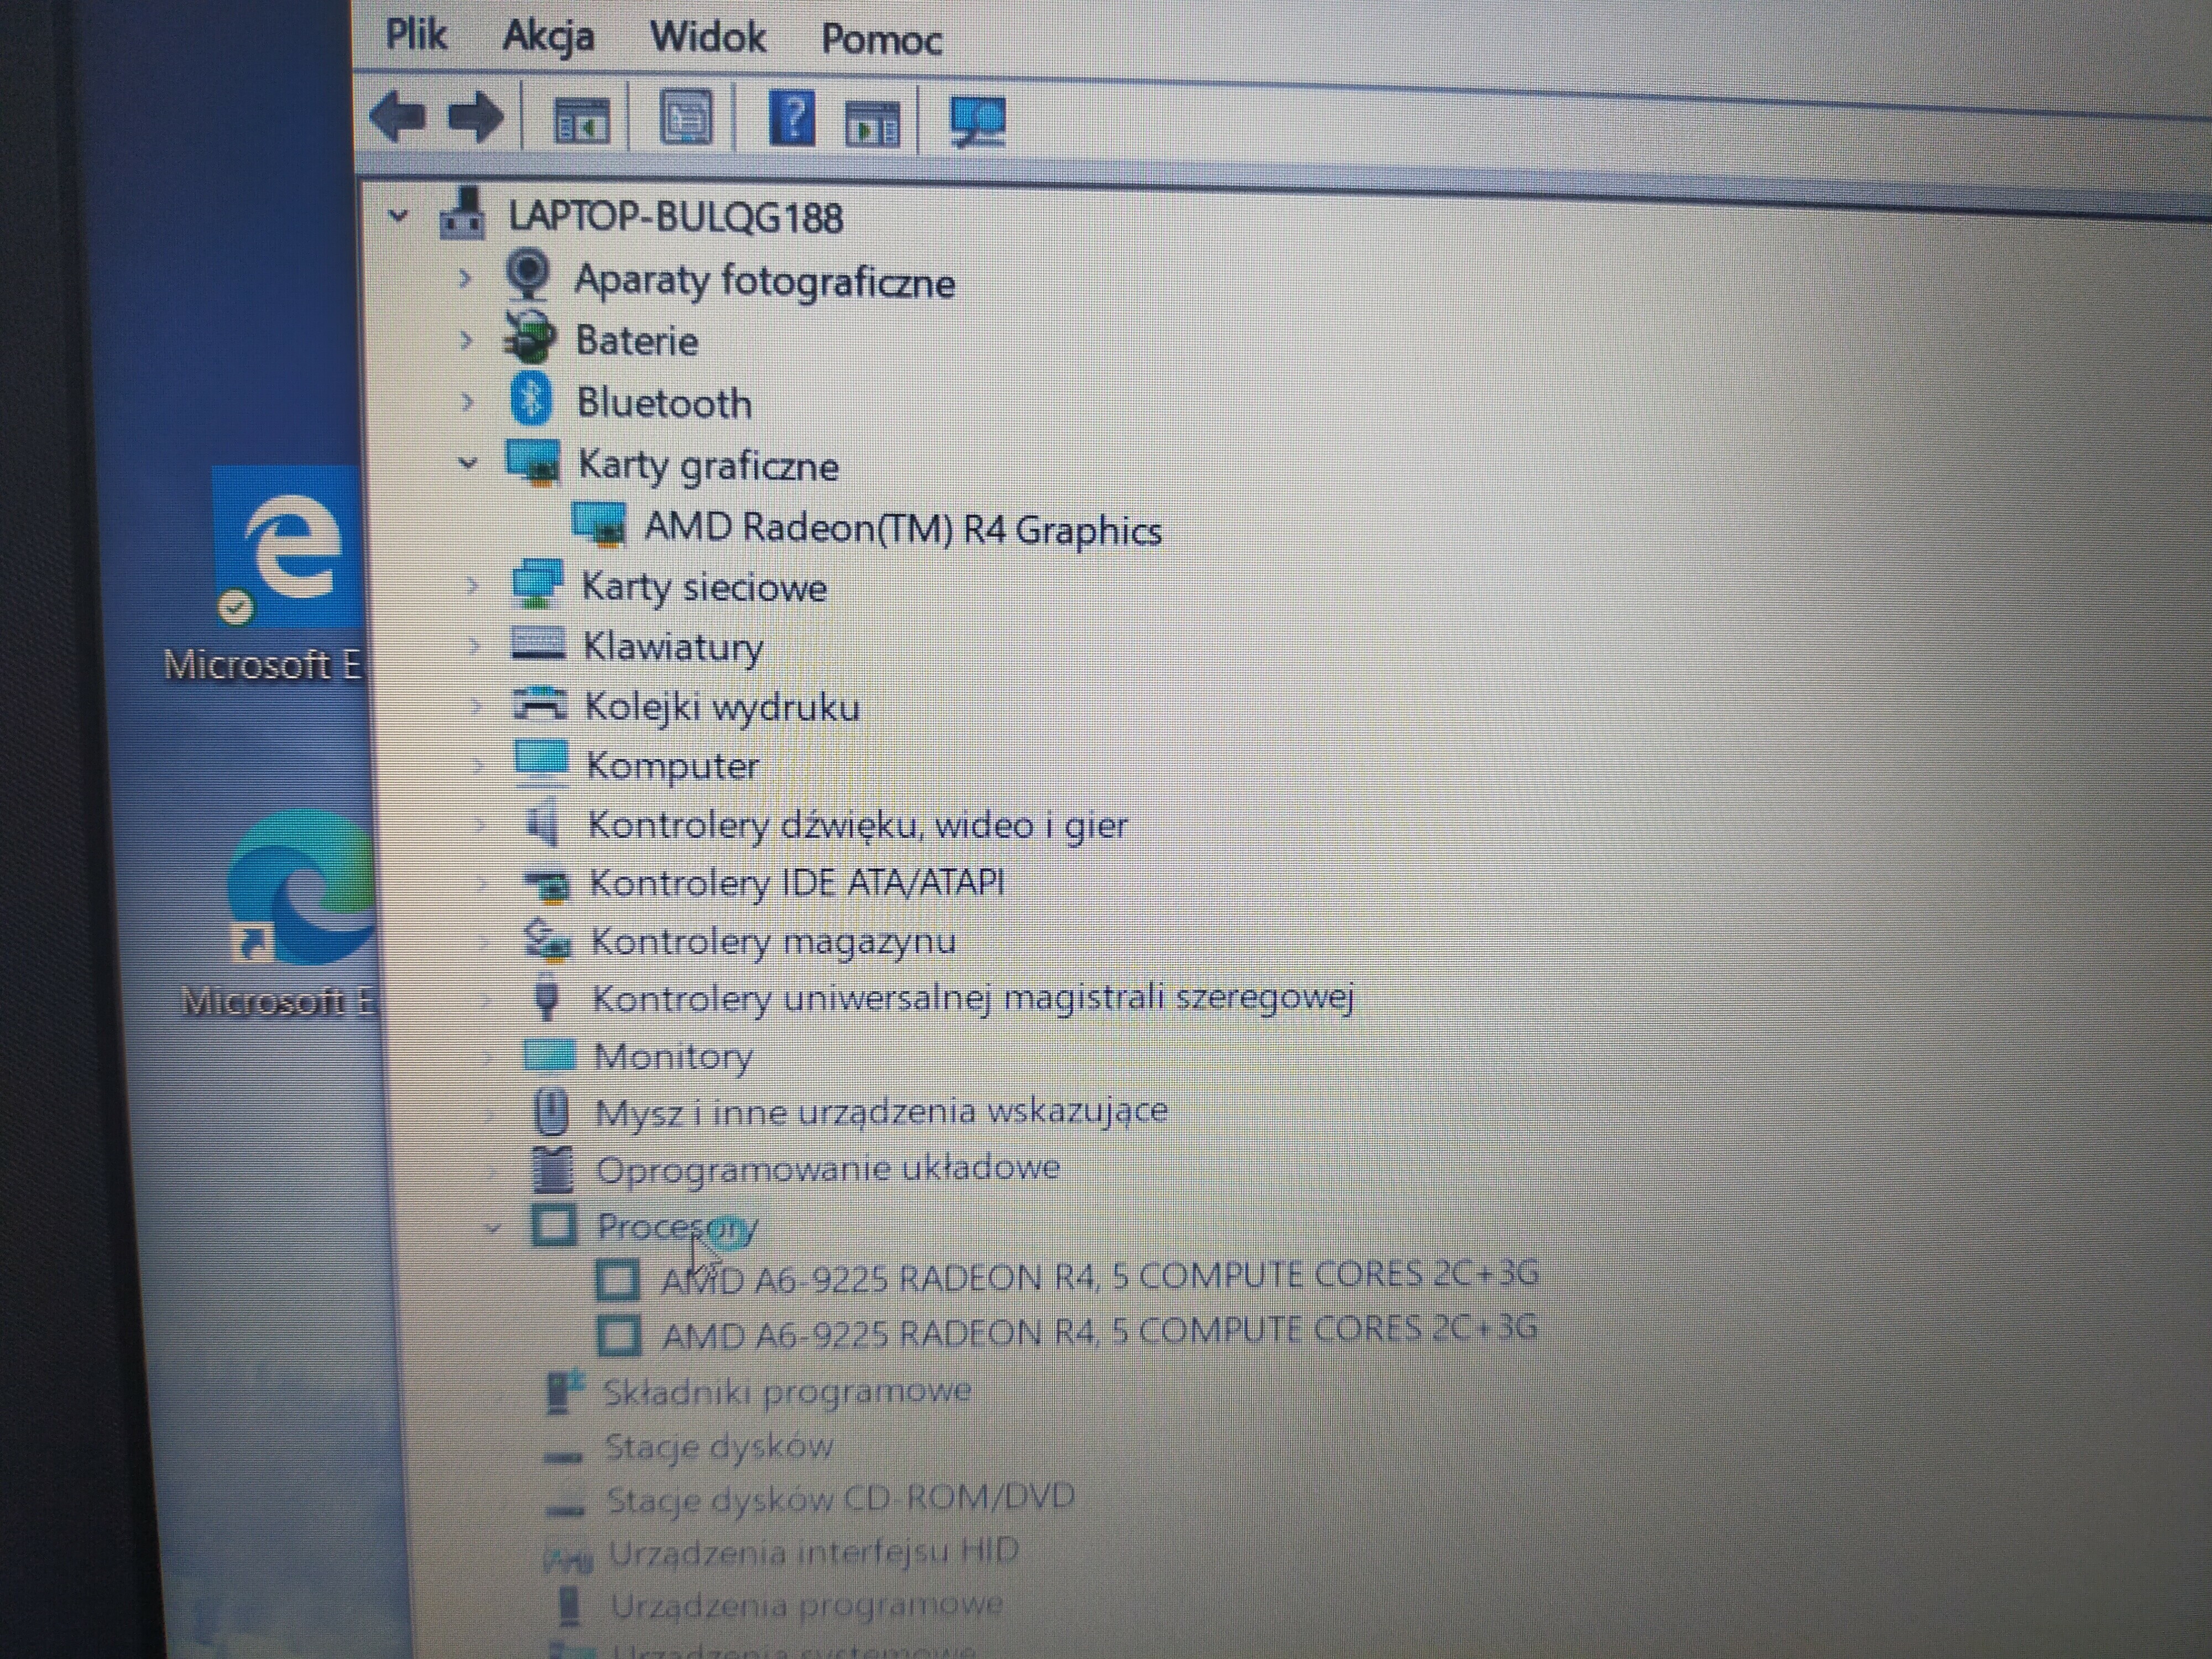
Task: Open the Akcja menu
Action: coord(548,37)
